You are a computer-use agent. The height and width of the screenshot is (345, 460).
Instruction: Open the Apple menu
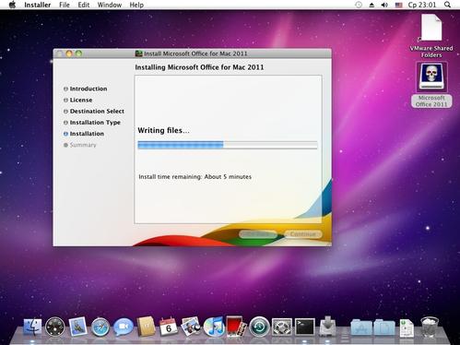tap(12, 5)
